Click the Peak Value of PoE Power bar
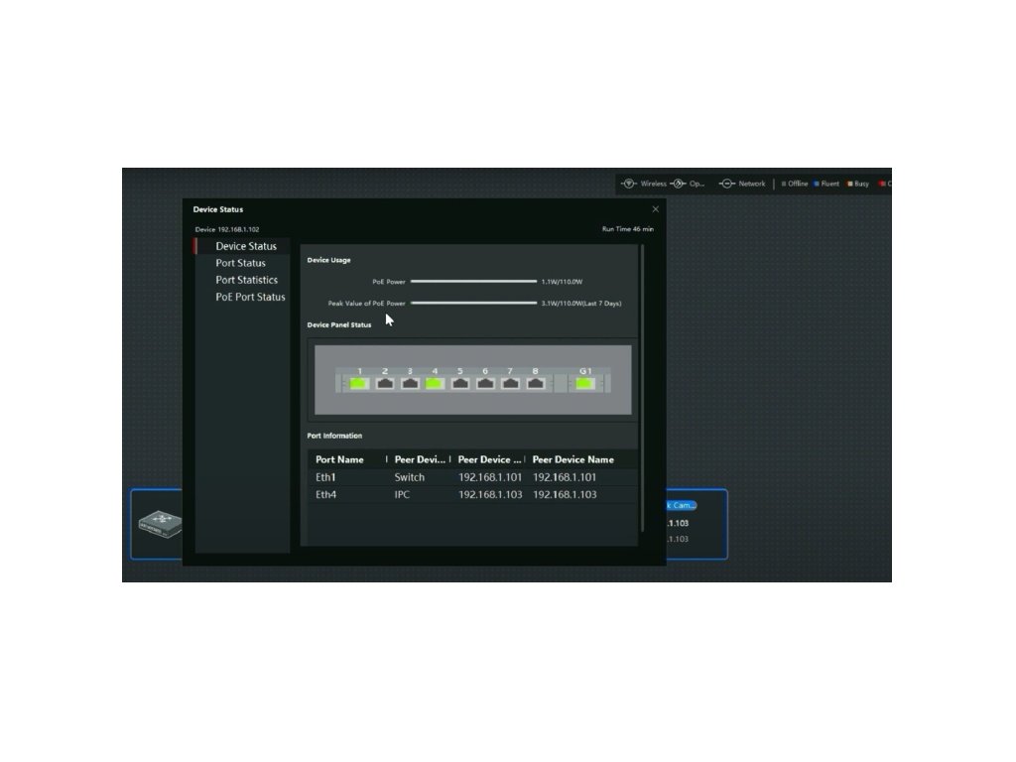1016x762 pixels. click(473, 303)
